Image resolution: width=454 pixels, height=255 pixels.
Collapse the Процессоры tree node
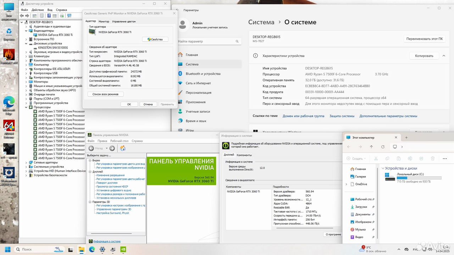click(26, 107)
